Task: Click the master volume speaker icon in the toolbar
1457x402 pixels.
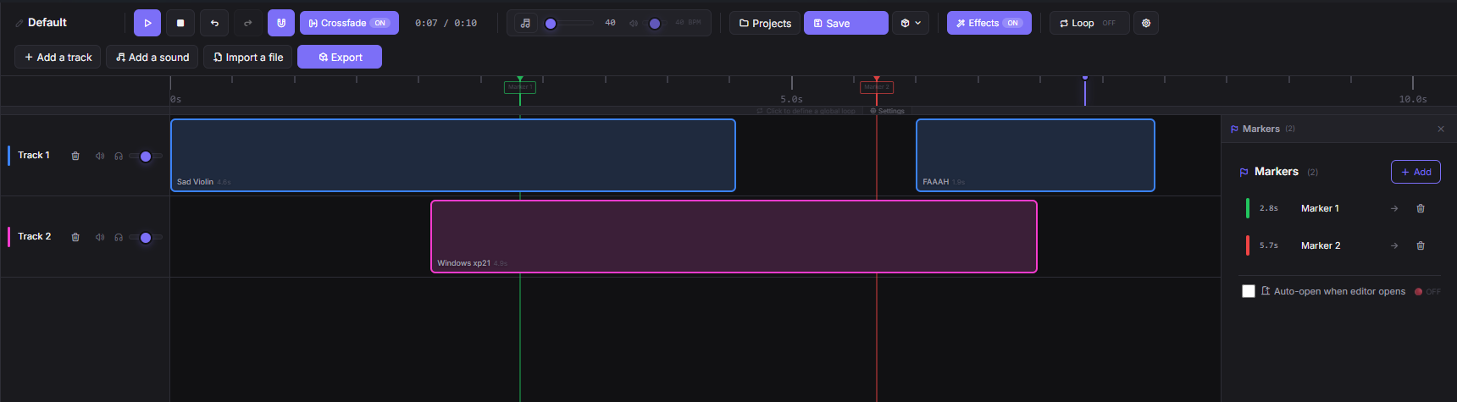Action: [634, 23]
